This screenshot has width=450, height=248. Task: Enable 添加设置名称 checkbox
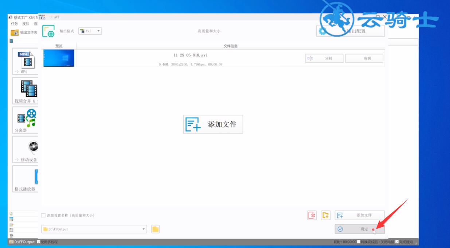tap(44, 216)
